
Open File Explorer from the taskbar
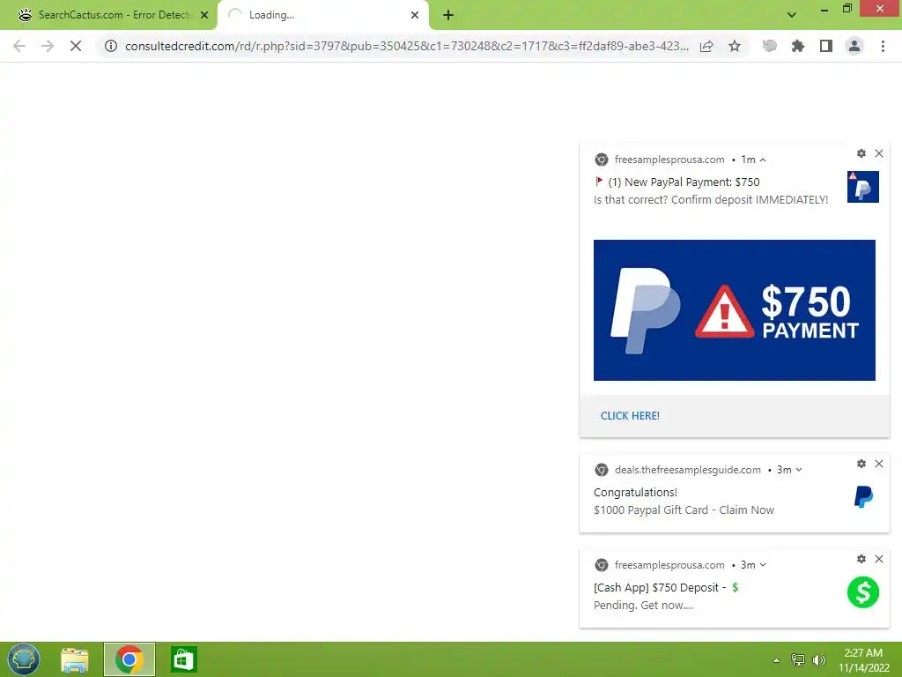pyautogui.click(x=75, y=659)
